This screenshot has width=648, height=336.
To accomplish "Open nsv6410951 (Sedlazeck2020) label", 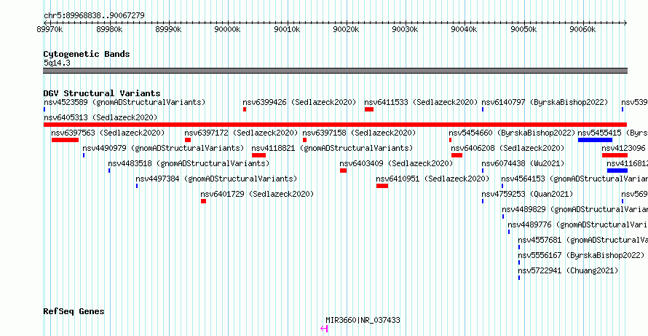I will 432,179.
